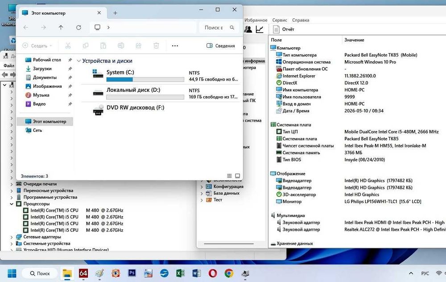The image size is (446, 282).
Task: Open the Файл menu in Device Manager
Action: click(x=9, y=65)
